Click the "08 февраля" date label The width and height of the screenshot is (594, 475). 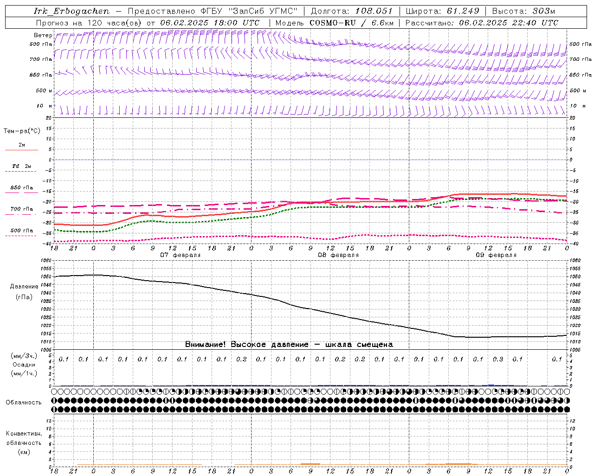pyautogui.click(x=338, y=255)
